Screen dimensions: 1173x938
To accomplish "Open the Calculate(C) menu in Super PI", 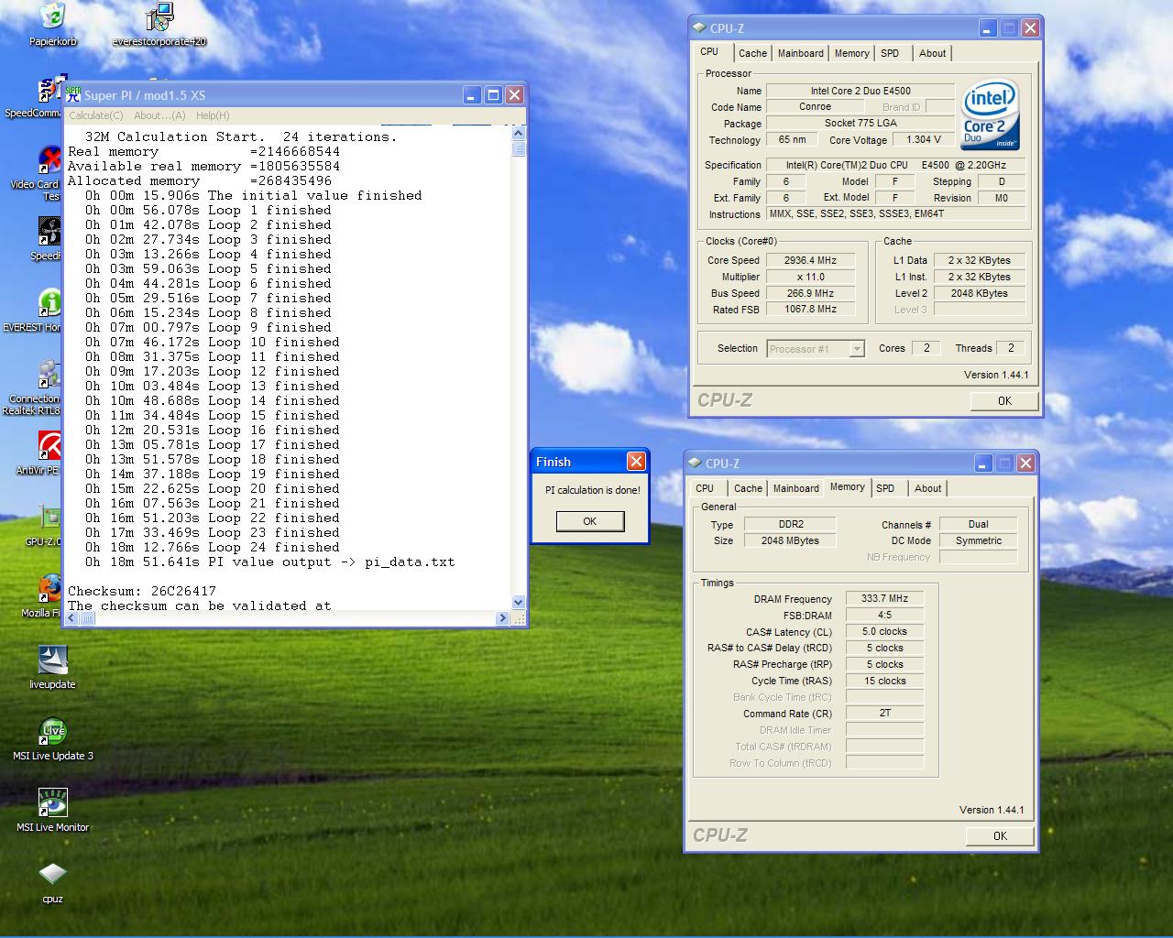I will [x=96, y=115].
